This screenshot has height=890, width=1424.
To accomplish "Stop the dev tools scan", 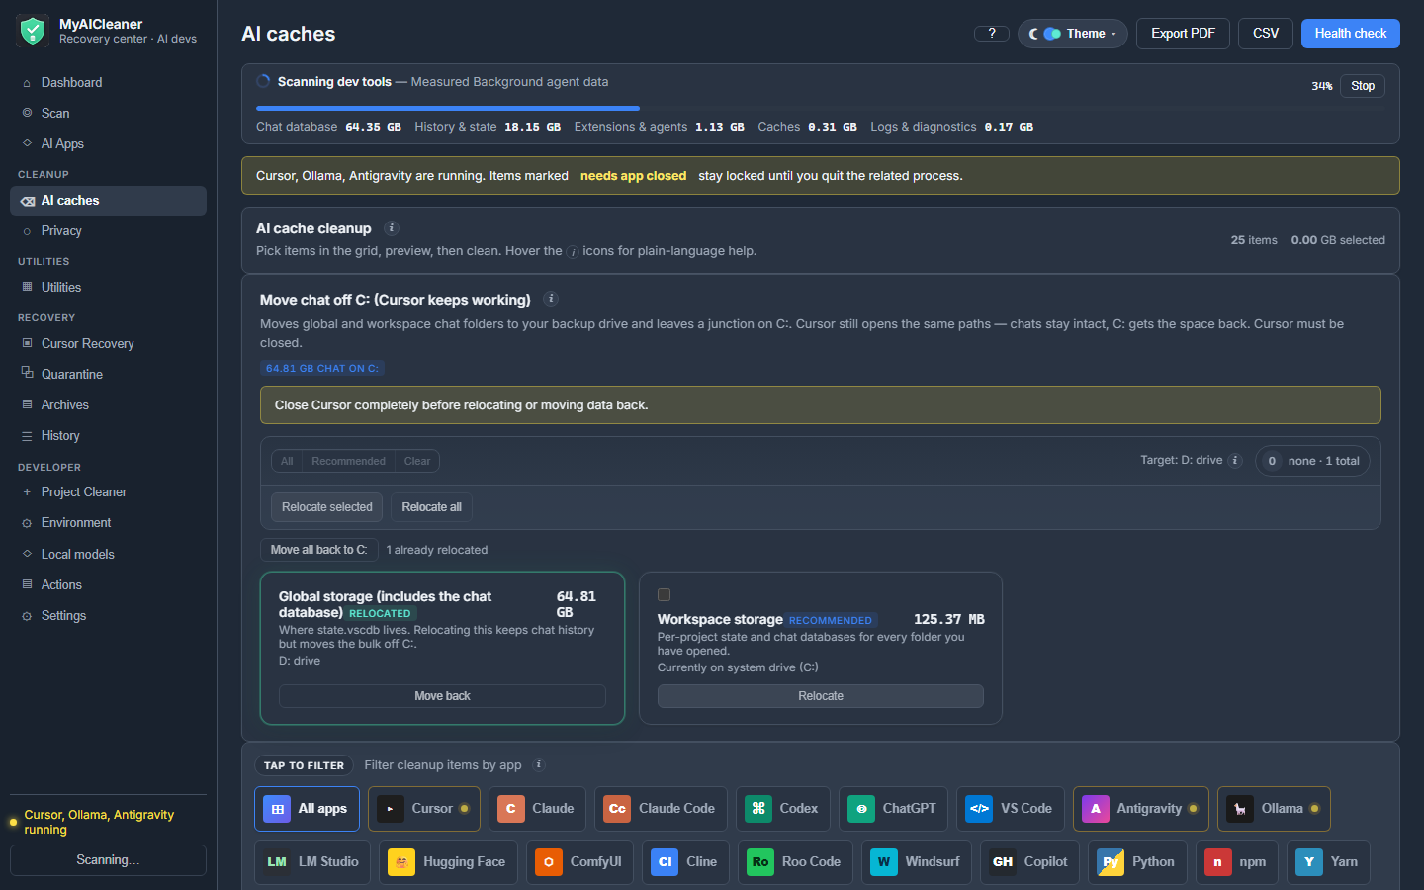I will 1363,86.
